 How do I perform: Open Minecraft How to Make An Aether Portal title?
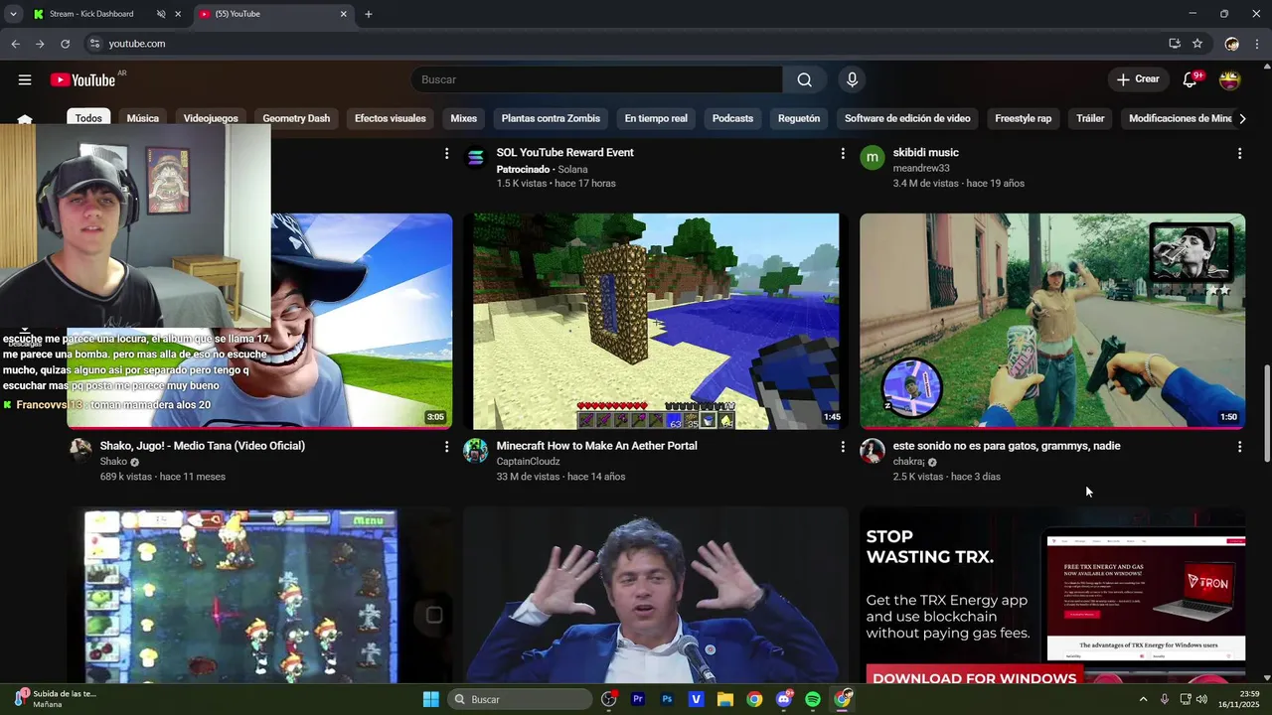tap(596, 446)
